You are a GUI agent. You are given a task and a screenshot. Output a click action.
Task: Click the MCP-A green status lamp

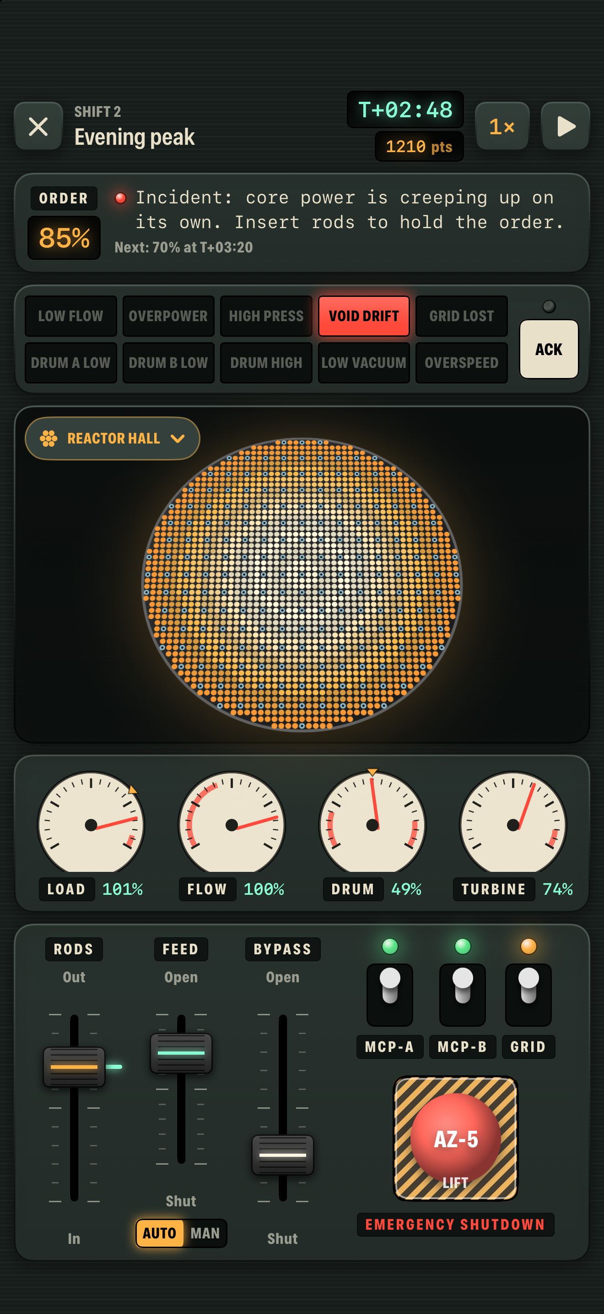click(390, 946)
